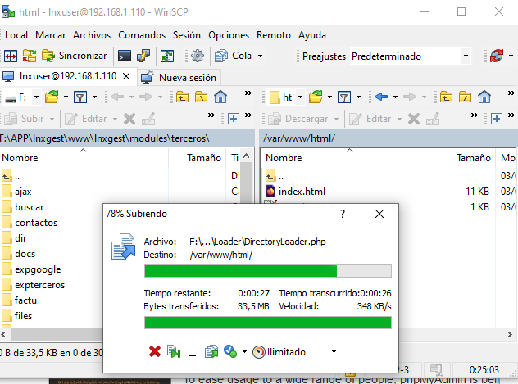
Task: Click the refresh session icon in top toolbar
Action: (x=497, y=56)
